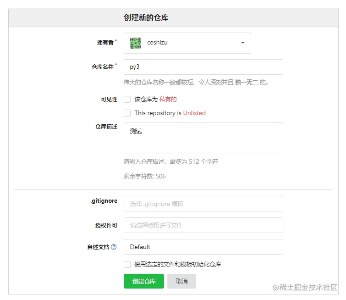Click the green 创建仓库 button
Image resolution: width=346 pixels, height=300 pixels.
(x=144, y=281)
